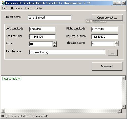Open the Tools menu

pos(29,8)
